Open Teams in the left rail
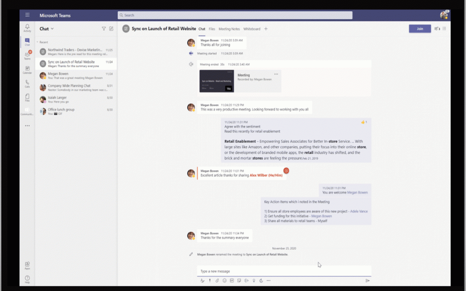Image resolution: width=466 pixels, height=291 pixels. point(27,56)
